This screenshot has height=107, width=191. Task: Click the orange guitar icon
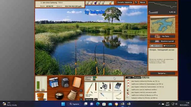click(111, 3)
